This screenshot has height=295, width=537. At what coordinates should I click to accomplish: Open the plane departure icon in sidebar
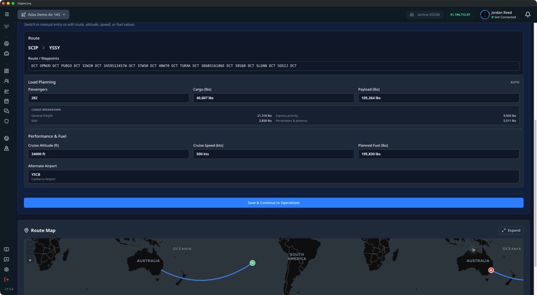[7, 91]
